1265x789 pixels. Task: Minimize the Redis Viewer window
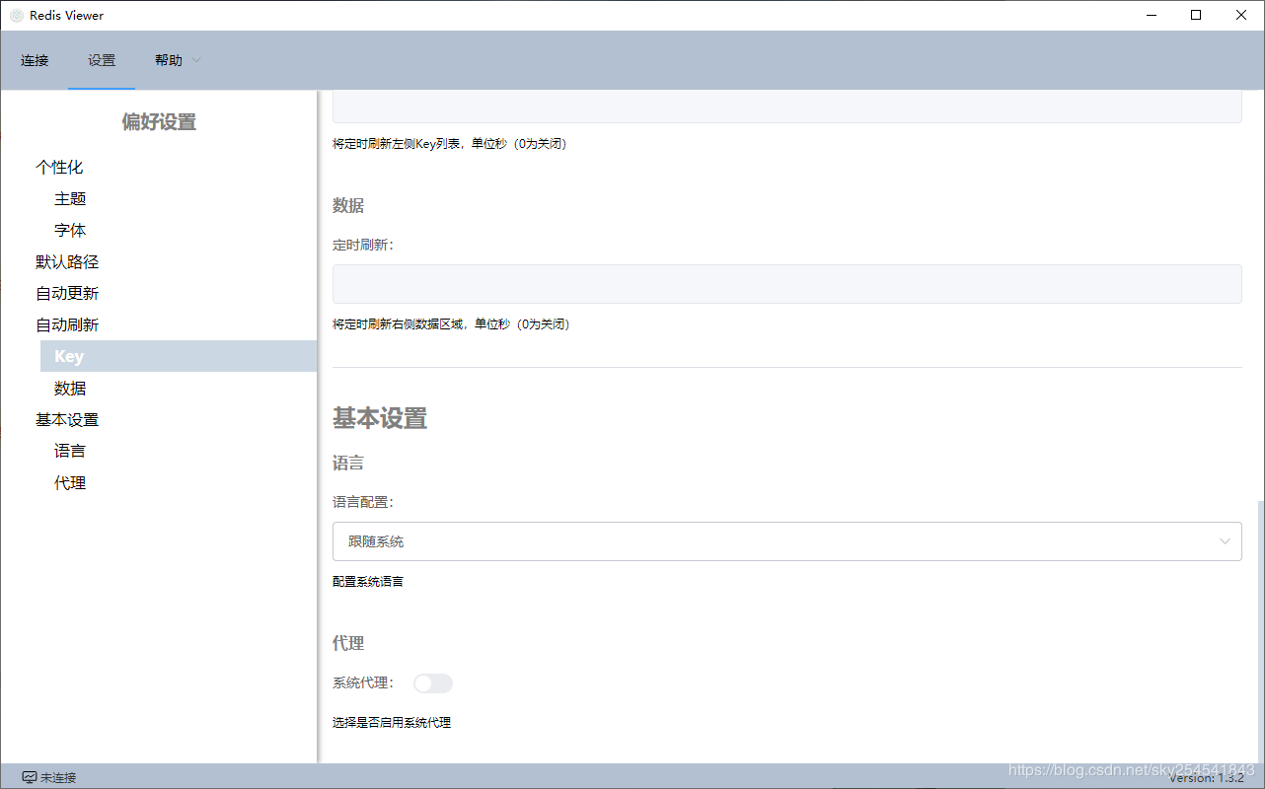(1152, 16)
